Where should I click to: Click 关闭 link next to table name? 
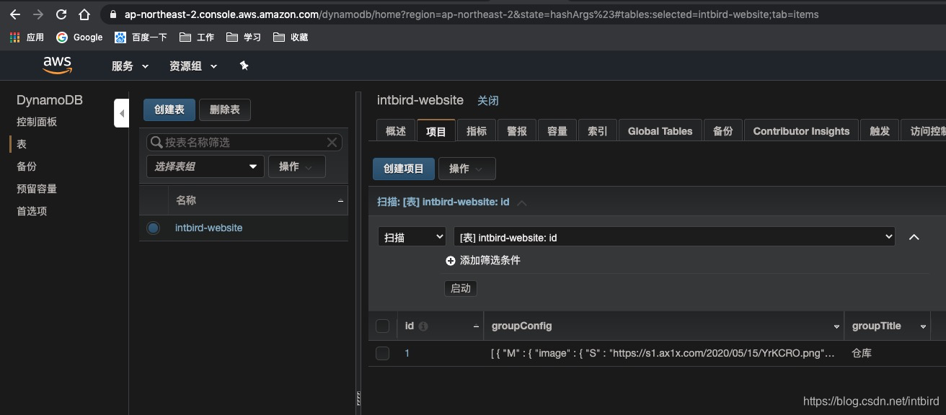tap(488, 101)
